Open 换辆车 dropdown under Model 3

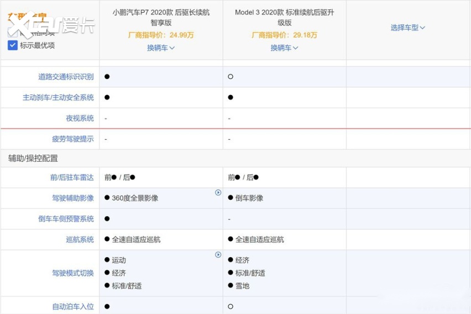click(284, 48)
